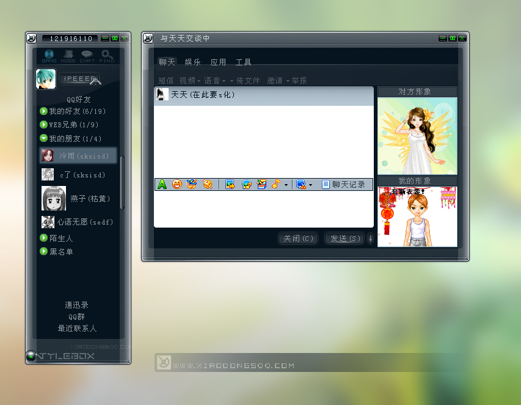The image size is (521, 405).
Task: Click the 我的形象 avatar image
Action: pyautogui.click(x=417, y=217)
